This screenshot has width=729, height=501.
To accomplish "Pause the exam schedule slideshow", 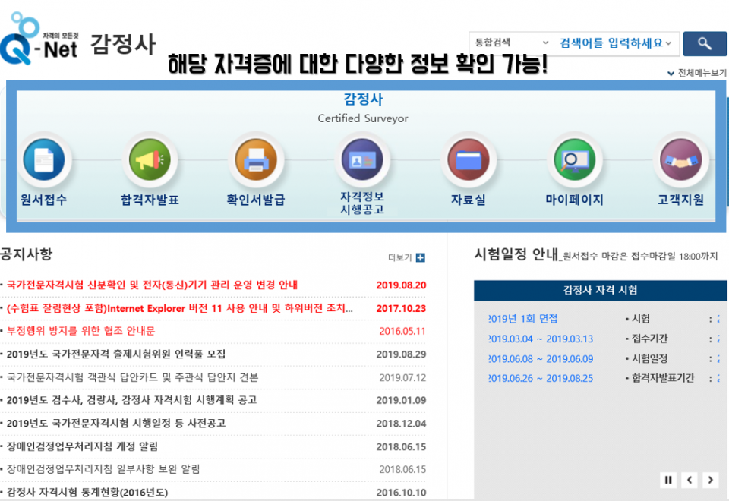I will [669, 480].
